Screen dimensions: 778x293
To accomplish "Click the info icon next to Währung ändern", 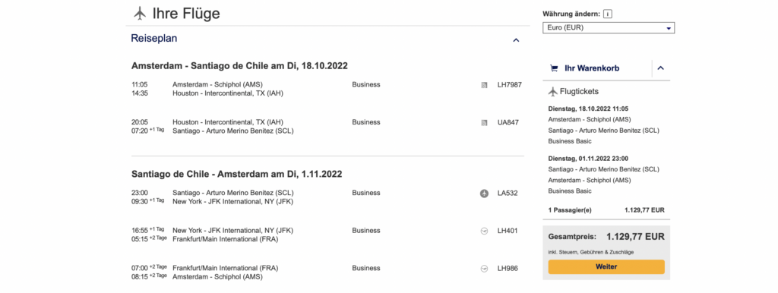I will click(608, 14).
